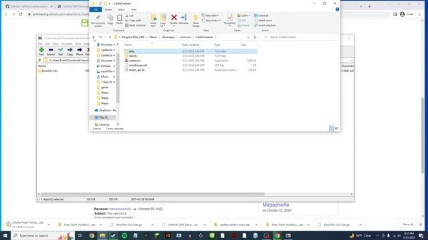Select the data folder
Image resolution: width=428 pixels, height=240 pixels.
click(190, 51)
